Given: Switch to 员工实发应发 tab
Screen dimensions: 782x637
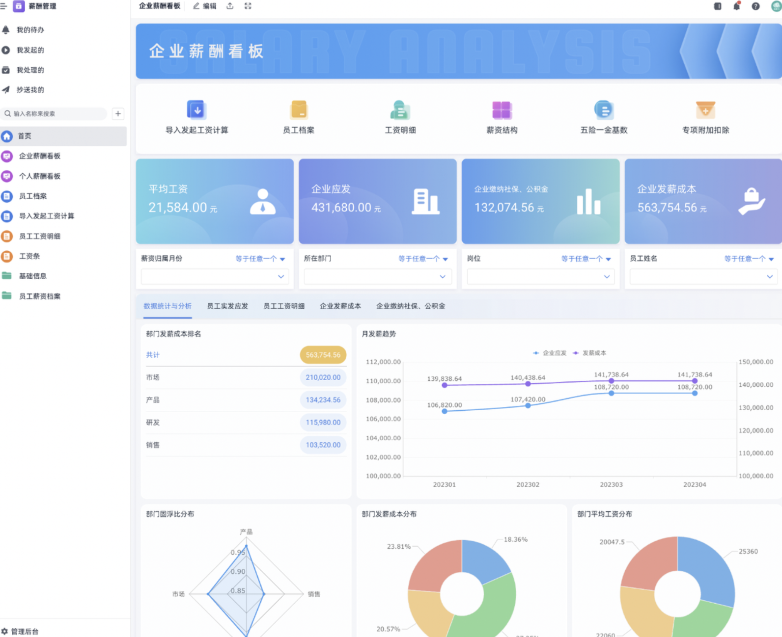Looking at the screenshot, I should [227, 306].
